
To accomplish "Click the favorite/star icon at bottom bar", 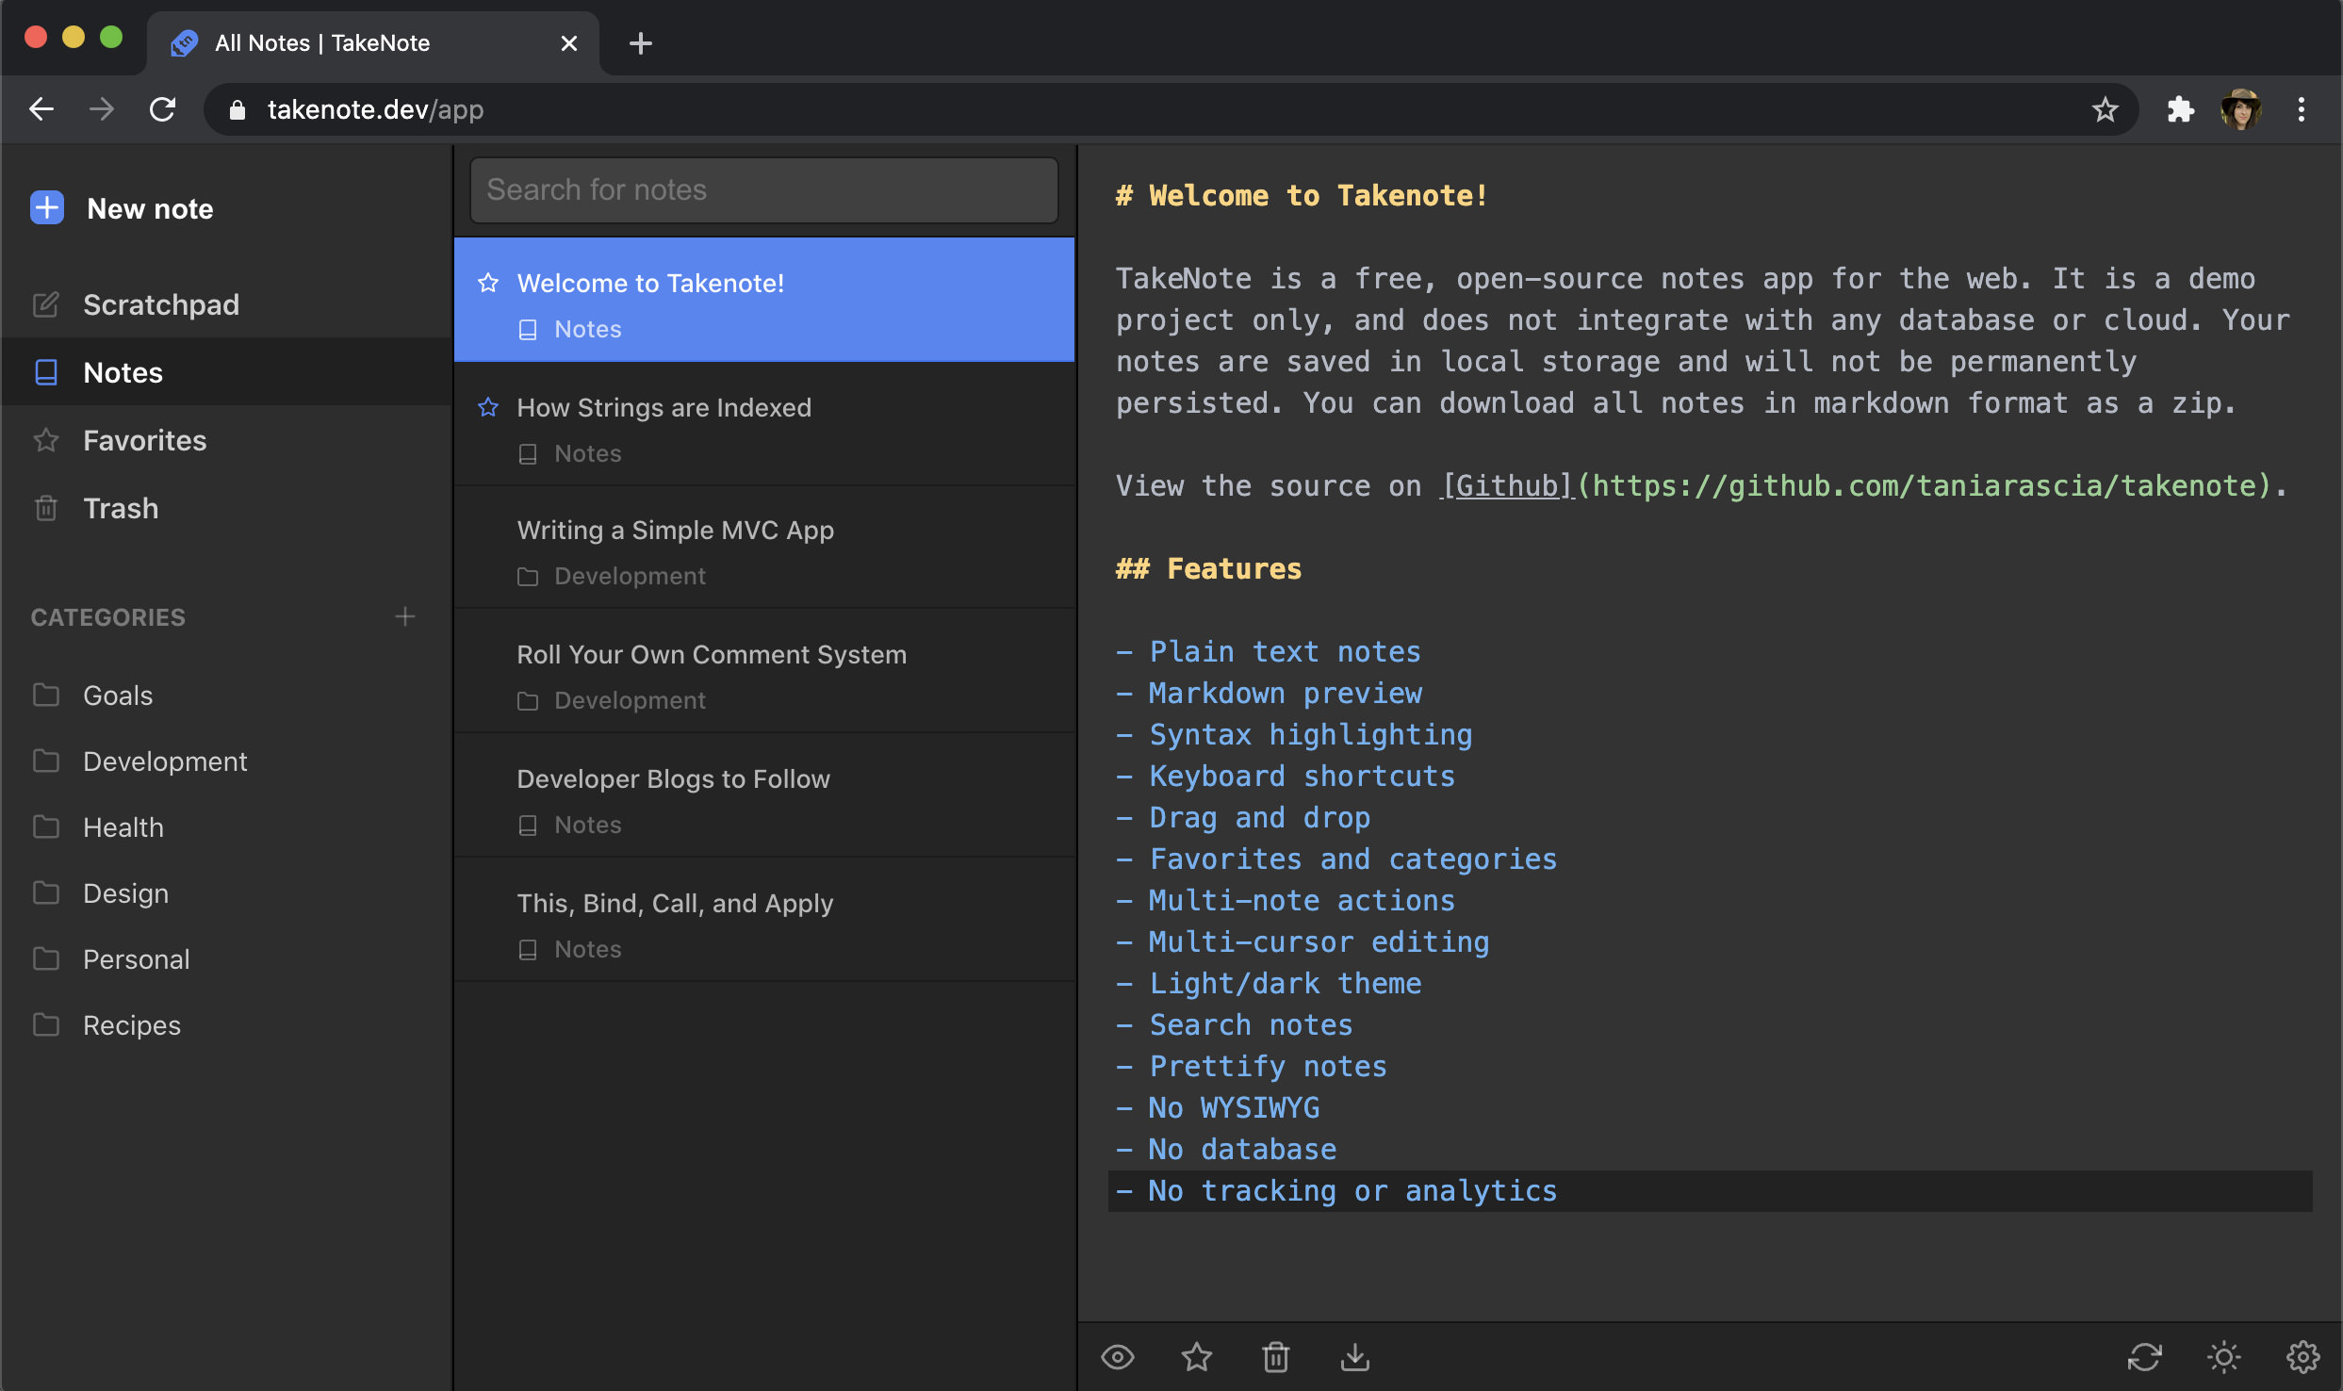I will click(x=1197, y=1356).
